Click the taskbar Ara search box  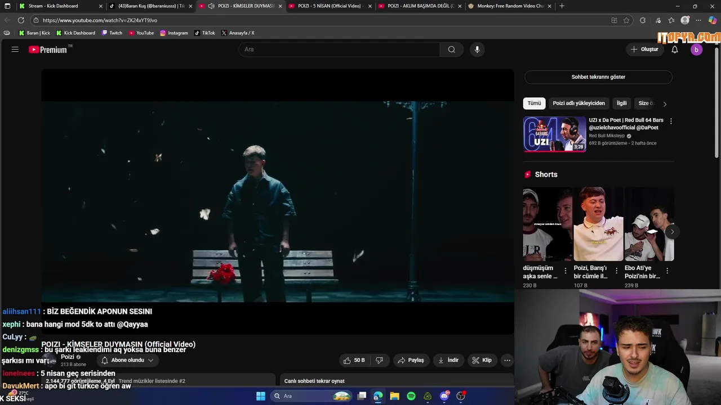(311, 396)
